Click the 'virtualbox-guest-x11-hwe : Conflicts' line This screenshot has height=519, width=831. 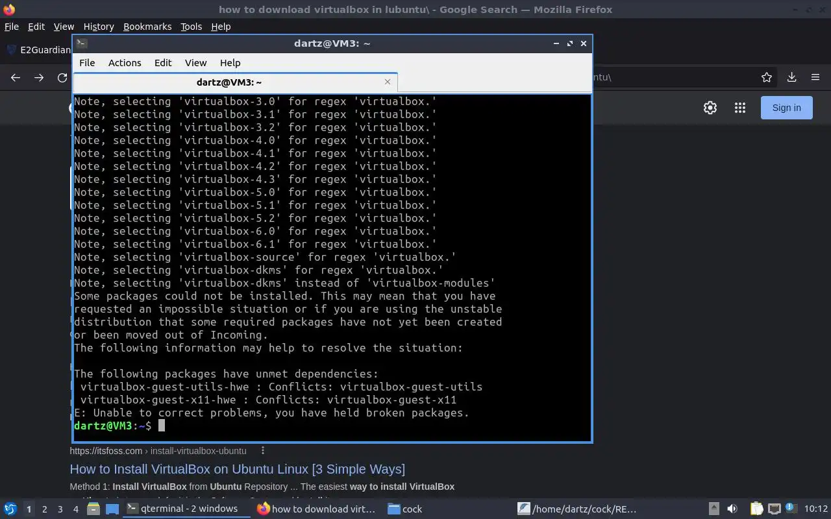pyautogui.click(x=268, y=400)
